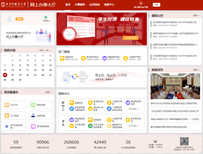Expand 更多 in 通知公告
The image size is (203, 154).
(196, 15)
